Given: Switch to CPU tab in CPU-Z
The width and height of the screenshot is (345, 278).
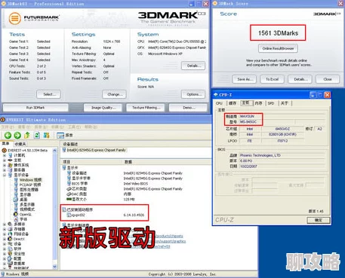Looking at the screenshot, I should (219, 103).
